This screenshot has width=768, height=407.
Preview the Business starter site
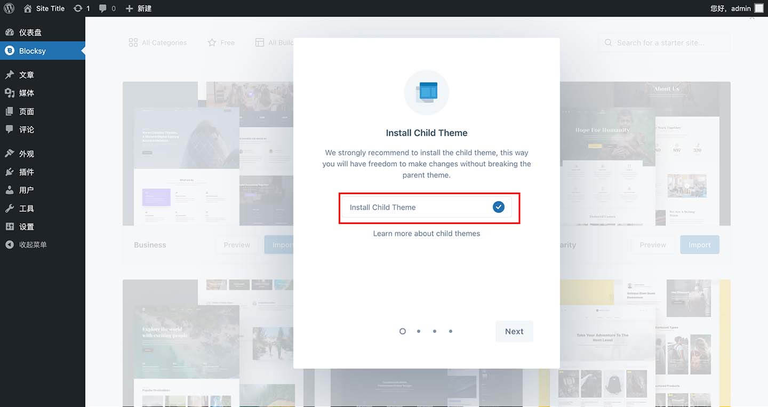[237, 245]
